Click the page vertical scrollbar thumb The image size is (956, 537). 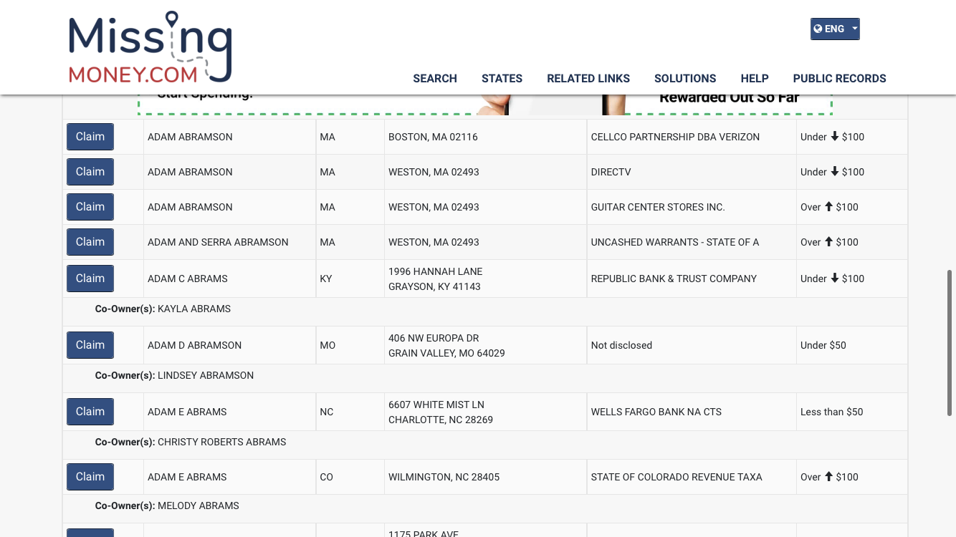pyautogui.click(x=950, y=343)
